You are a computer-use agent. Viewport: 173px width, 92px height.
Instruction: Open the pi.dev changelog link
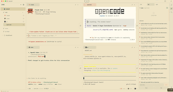coord(101,70)
